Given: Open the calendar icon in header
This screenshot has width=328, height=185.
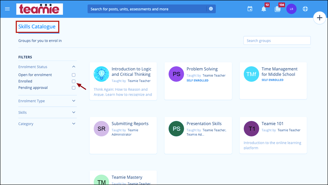Looking at the screenshot, I should click(250, 9).
